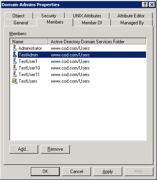This screenshot has width=157, height=180.
Task: Click the Administrator user icon
Action: pyautogui.click(x=15, y=48)
